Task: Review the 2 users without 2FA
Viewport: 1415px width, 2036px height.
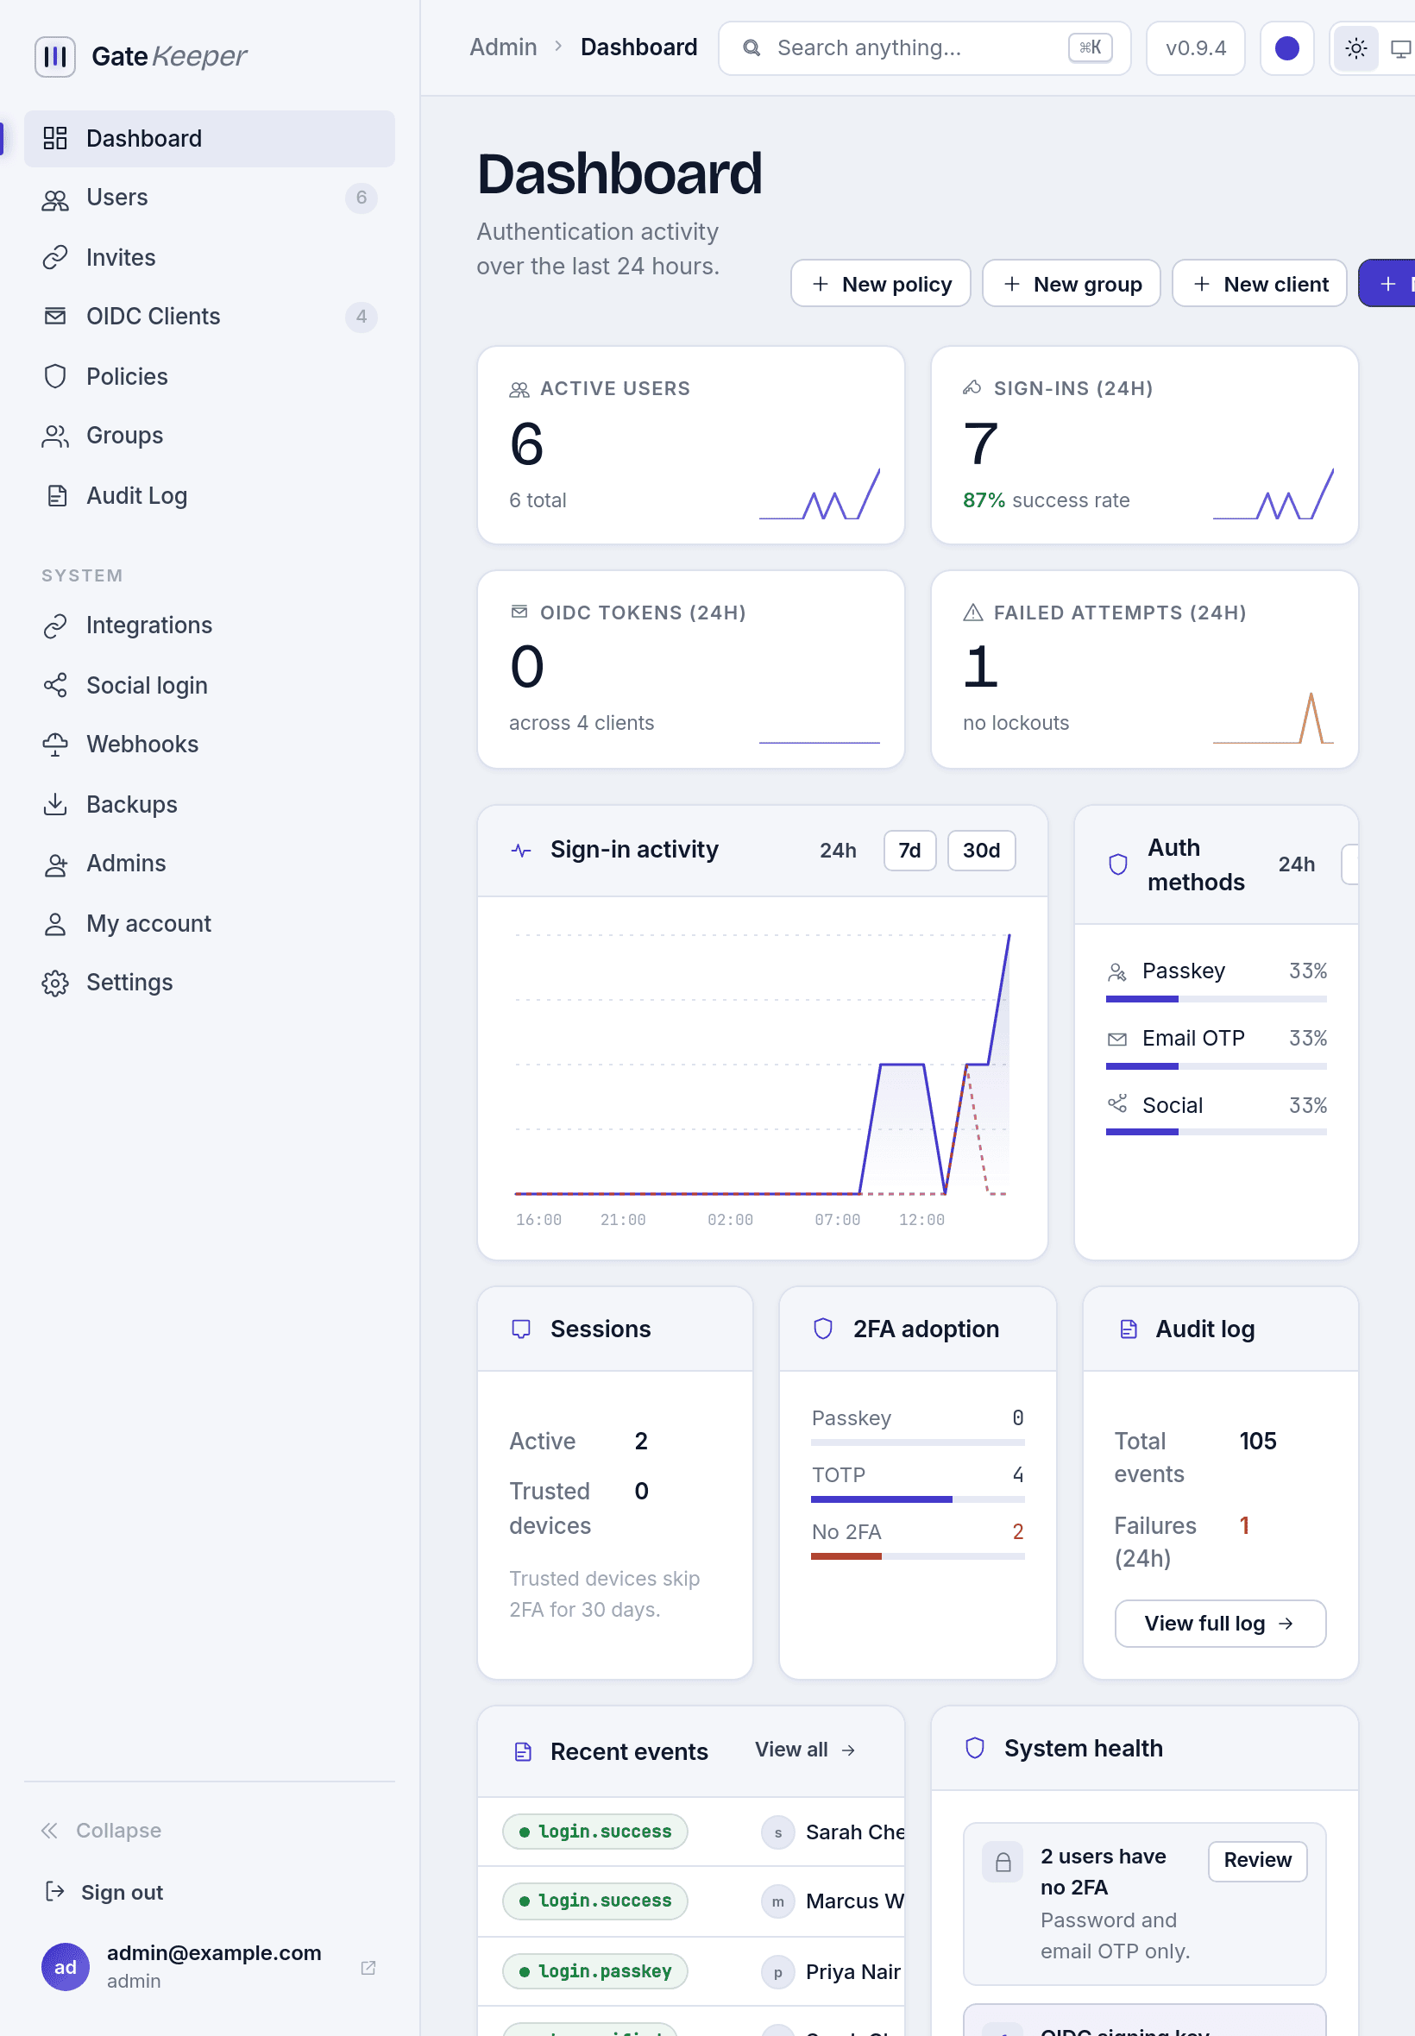Action: tap(1257, 1861)
